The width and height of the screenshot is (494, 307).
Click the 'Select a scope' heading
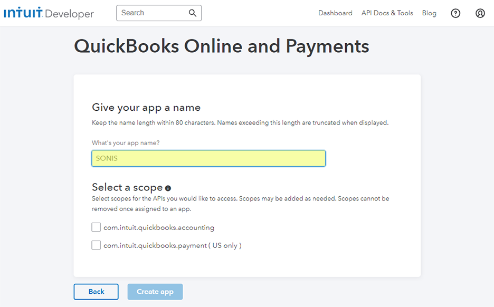pos(127,187)
